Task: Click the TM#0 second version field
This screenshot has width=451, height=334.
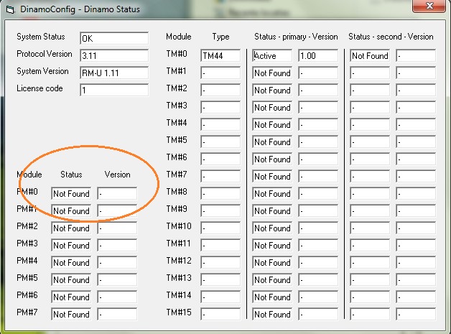Action: click(x=415, y=56)
